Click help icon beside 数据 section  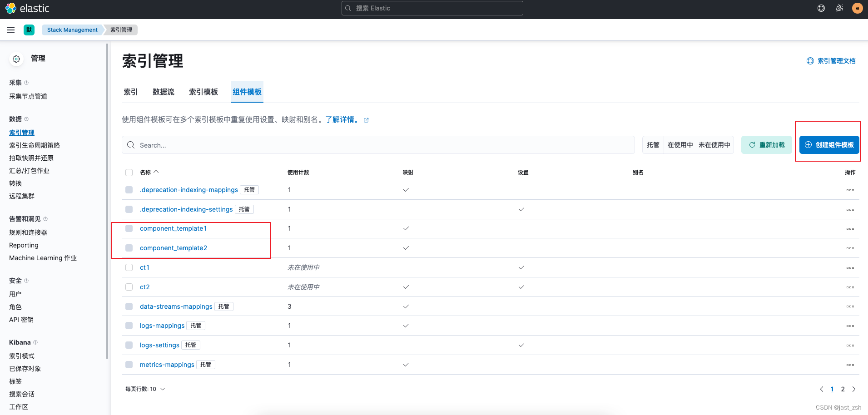click(x=26, y=119)
